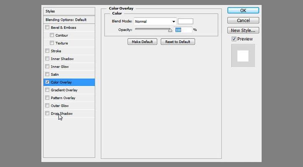Select the Bevel & Emboss label
Viewport: 303px width, 167px height.
click(x=64, y=27)
